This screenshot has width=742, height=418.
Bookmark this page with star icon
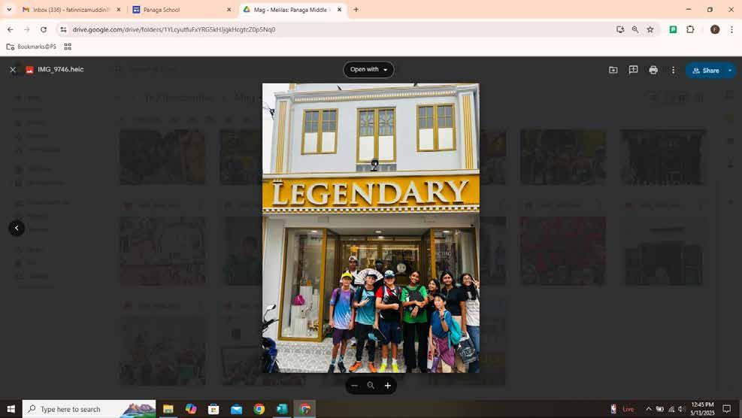click(x=650, y=29)
